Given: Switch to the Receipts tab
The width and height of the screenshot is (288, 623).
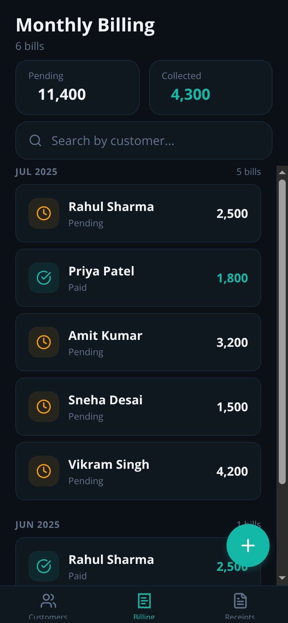Looking at the screenshot, I should (240, 605).
